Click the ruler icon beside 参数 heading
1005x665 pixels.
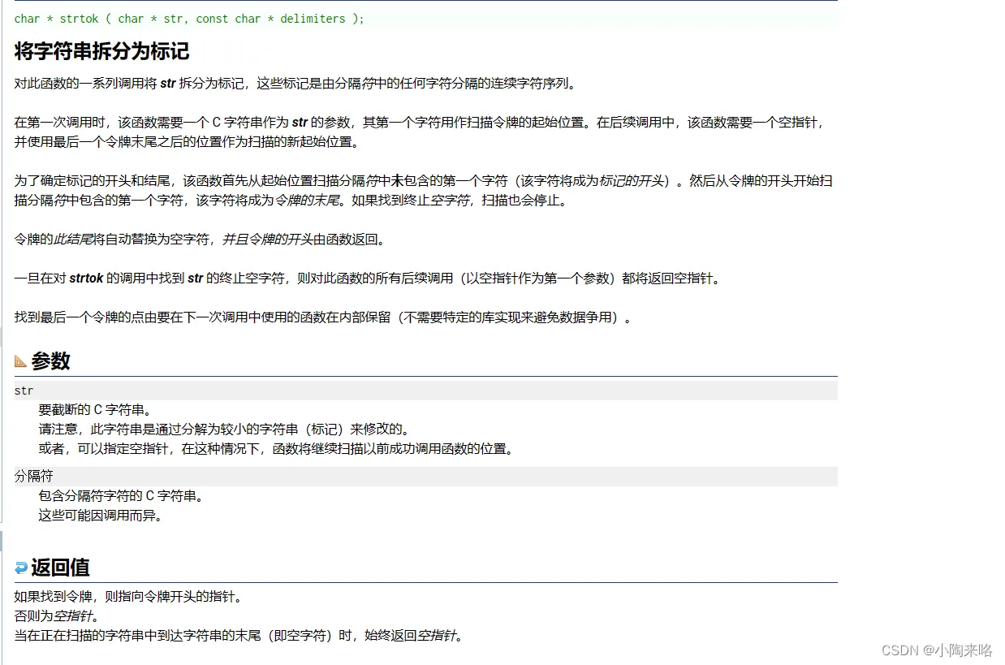(x=19, y=361)
